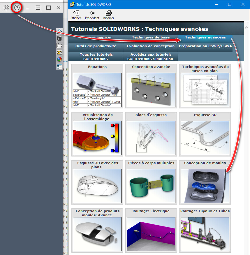Open Appearances color ball icon

pos(59,59)
